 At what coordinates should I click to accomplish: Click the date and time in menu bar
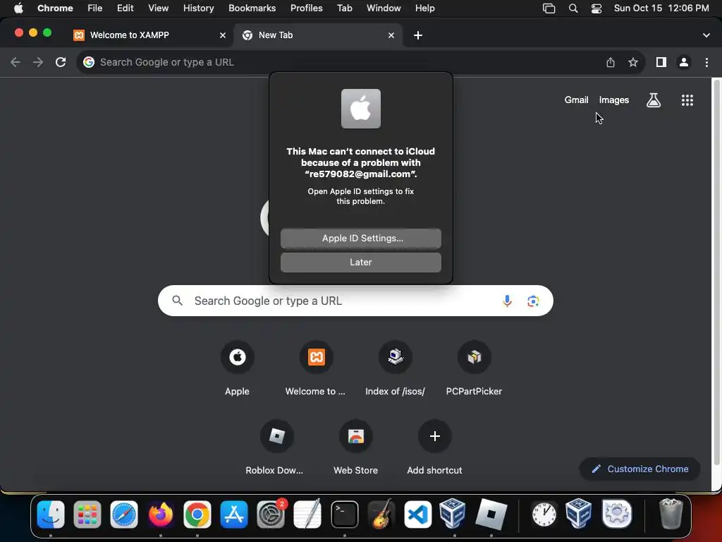coord(661,8)
